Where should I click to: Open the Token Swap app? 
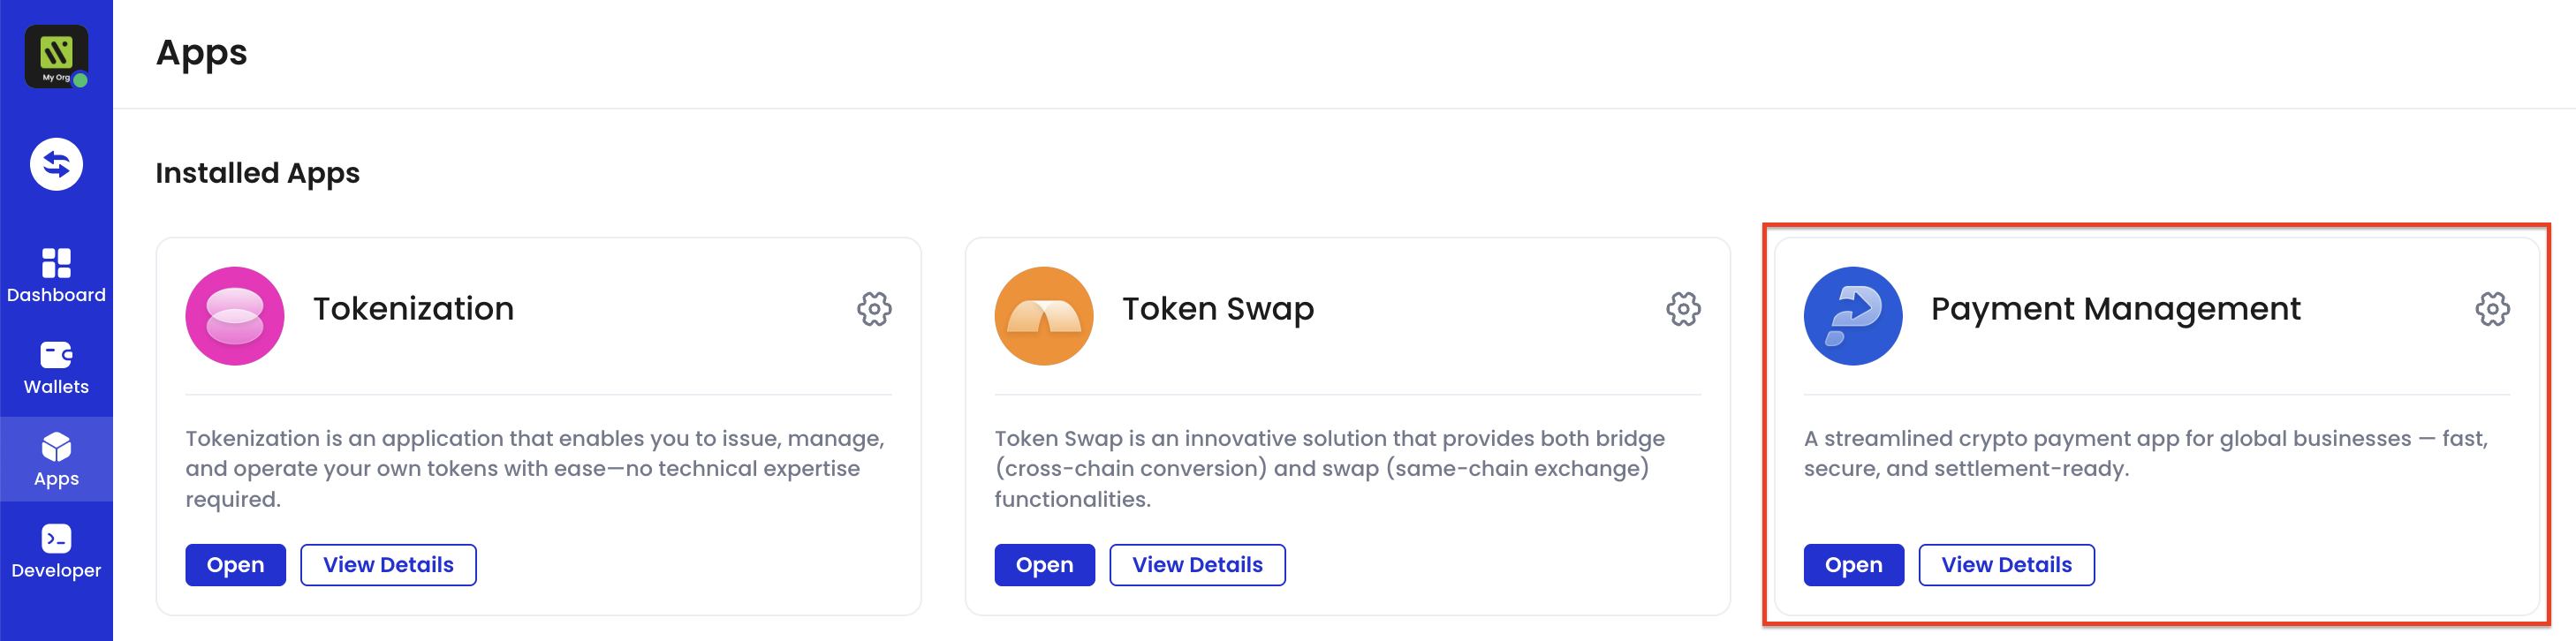coord(1044,564)
